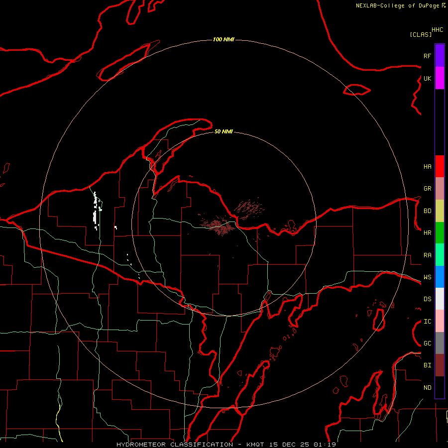Click the 'KMQT' radar site identifier

click(x=255, y=445)
